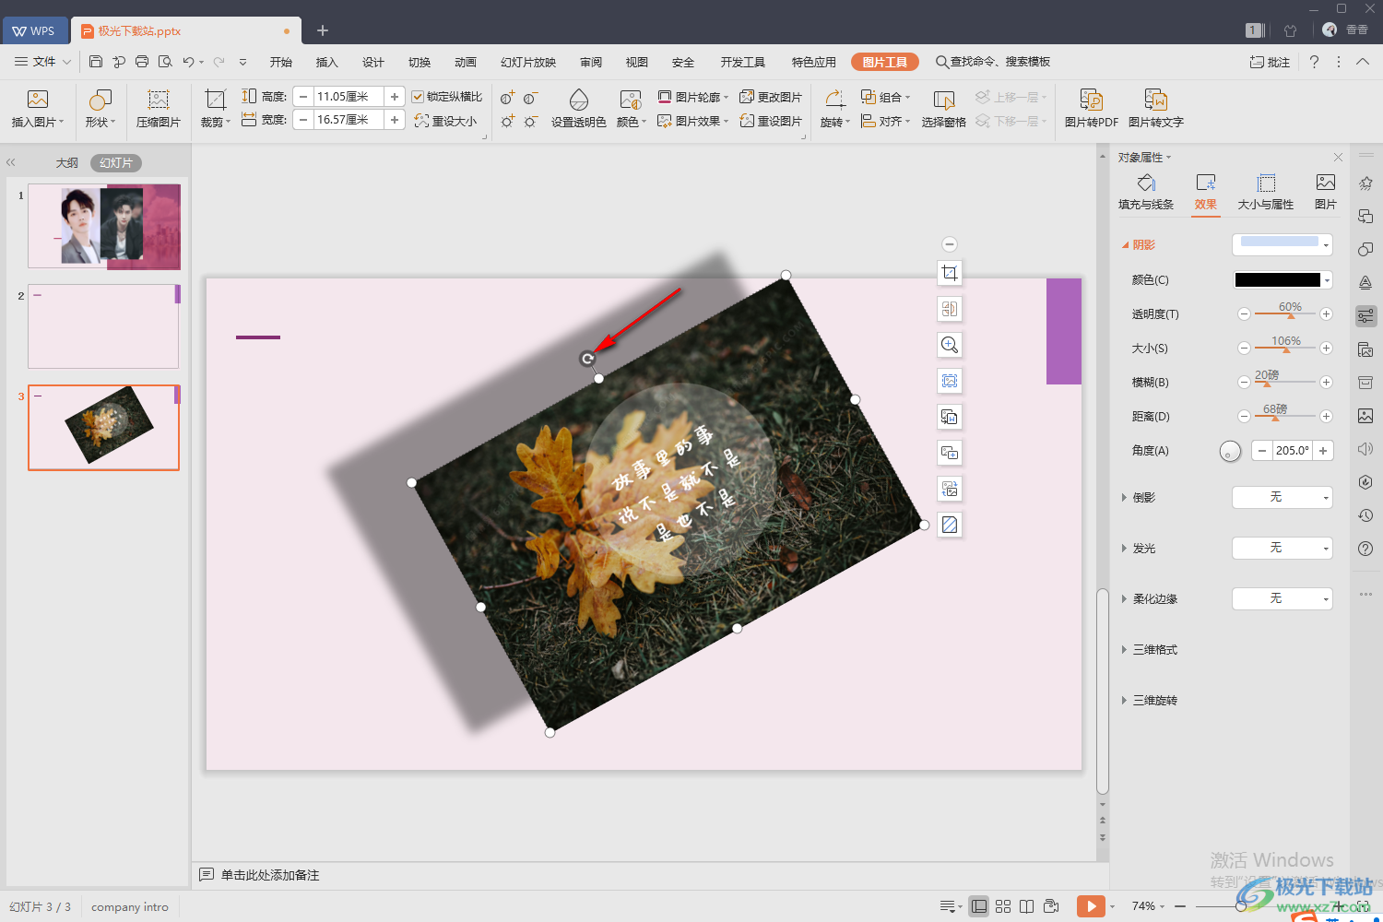Collapse the slide thumbnail pane arrows

pos(11,162)
